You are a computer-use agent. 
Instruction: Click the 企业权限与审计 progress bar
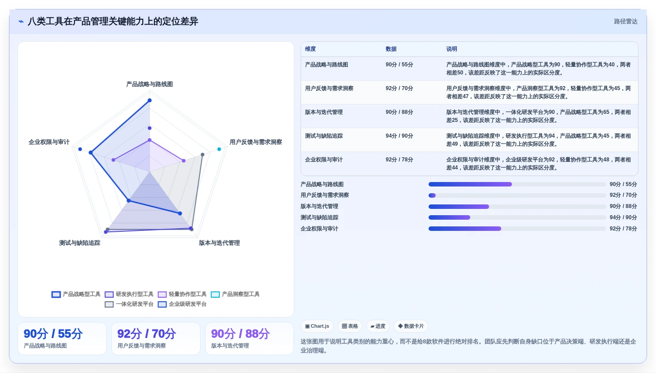pos(517,229)
